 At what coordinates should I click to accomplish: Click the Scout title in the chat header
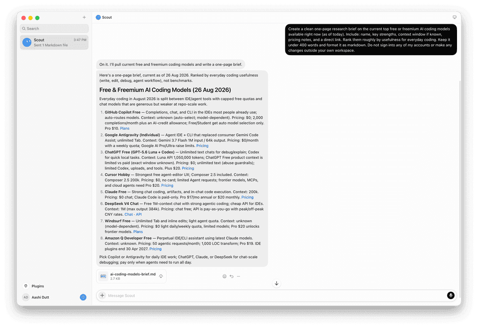(x=107, y=17)
